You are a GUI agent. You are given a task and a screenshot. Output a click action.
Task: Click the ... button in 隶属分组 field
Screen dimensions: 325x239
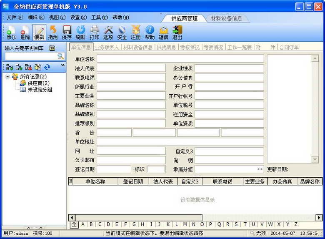[x=260, y=169]
